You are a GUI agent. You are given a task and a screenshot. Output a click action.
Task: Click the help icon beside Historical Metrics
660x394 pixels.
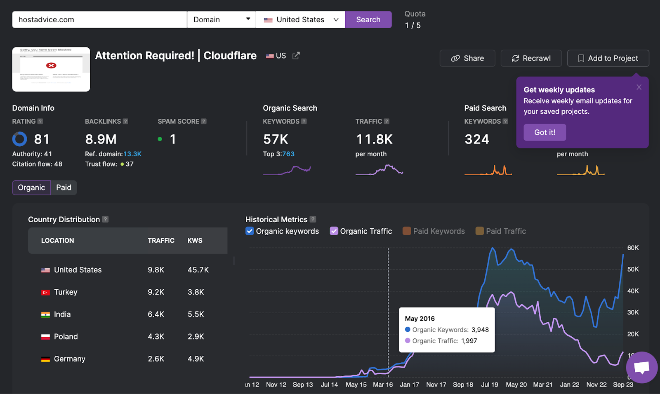point(313,219)
